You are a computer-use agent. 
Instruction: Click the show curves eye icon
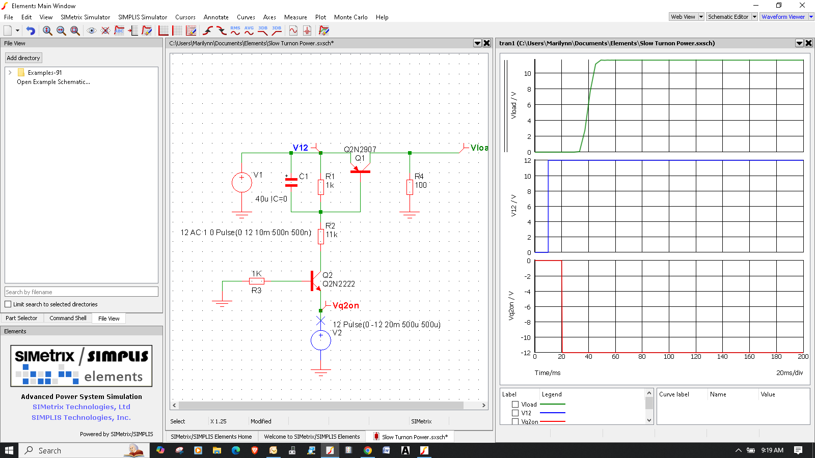[x=92, y=31]
